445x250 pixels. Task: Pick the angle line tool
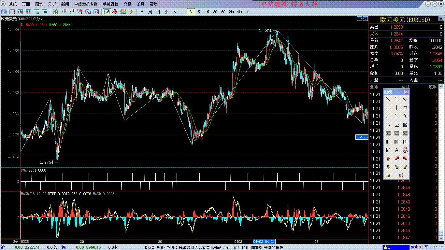point(397,125)
